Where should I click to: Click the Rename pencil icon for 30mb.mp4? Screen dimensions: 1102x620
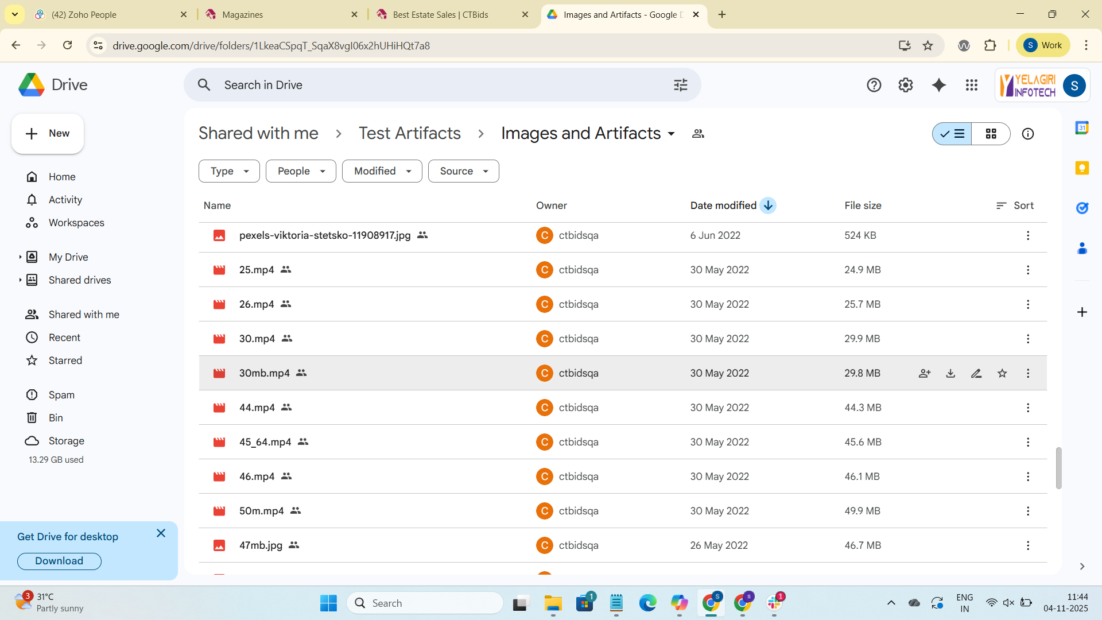point(976,373)
